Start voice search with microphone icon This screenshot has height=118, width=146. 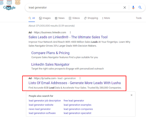coord(133,7)
